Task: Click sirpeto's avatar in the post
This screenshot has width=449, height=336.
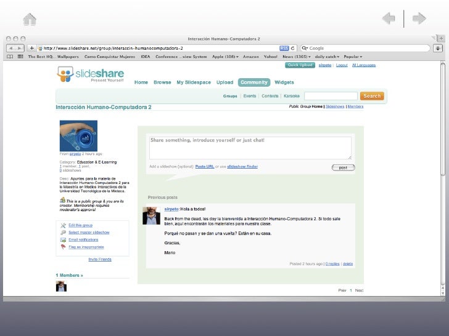Action: pos(151,216)
